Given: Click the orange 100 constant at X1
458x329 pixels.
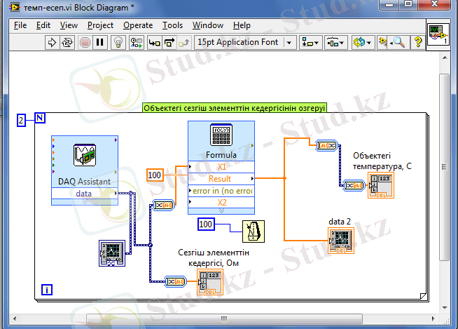Looking at the screenshot, I should coord(154,174).
